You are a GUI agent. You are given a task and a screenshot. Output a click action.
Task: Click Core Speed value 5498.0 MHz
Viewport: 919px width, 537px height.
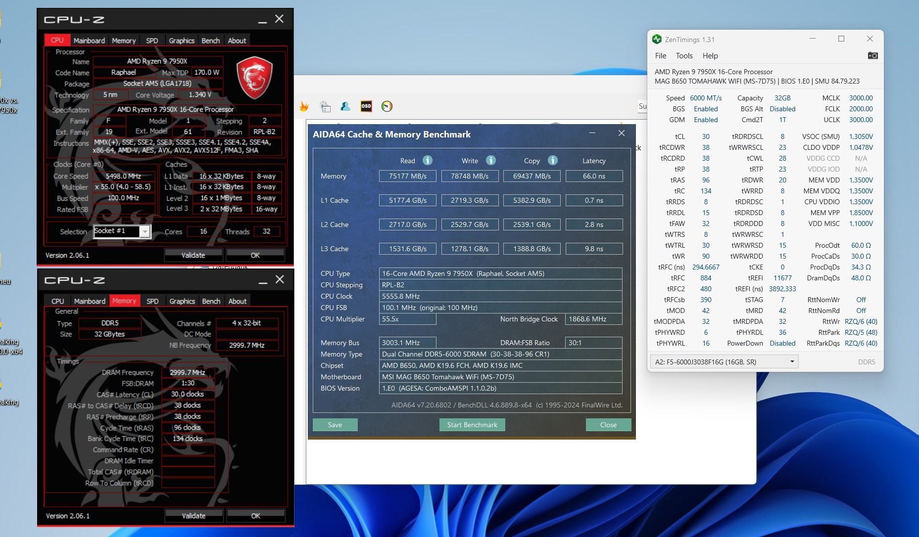(123, 176)
